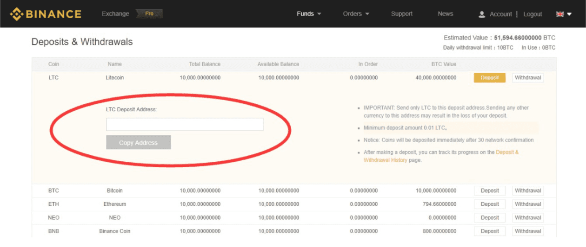The width and height of the screenshot is (586, 247).
Task: Open the News page
Action: pyautogui.click(x=445, y=14)
